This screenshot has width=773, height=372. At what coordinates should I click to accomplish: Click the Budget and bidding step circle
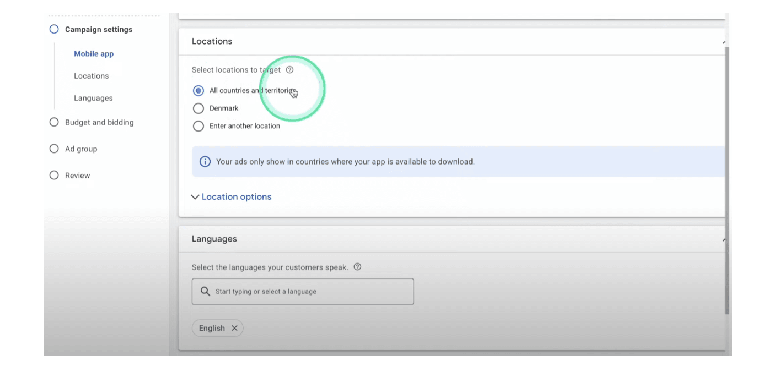coord(54,122)
